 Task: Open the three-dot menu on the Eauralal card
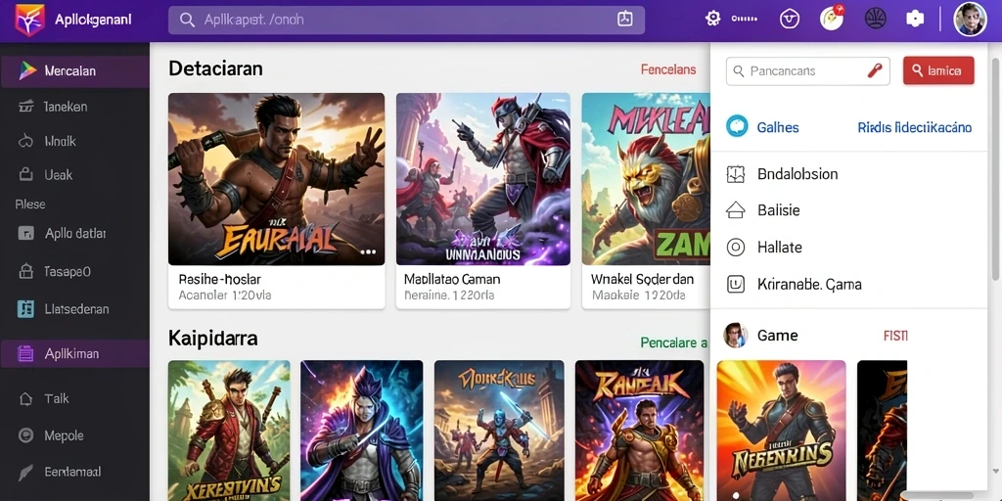(368, 251)
